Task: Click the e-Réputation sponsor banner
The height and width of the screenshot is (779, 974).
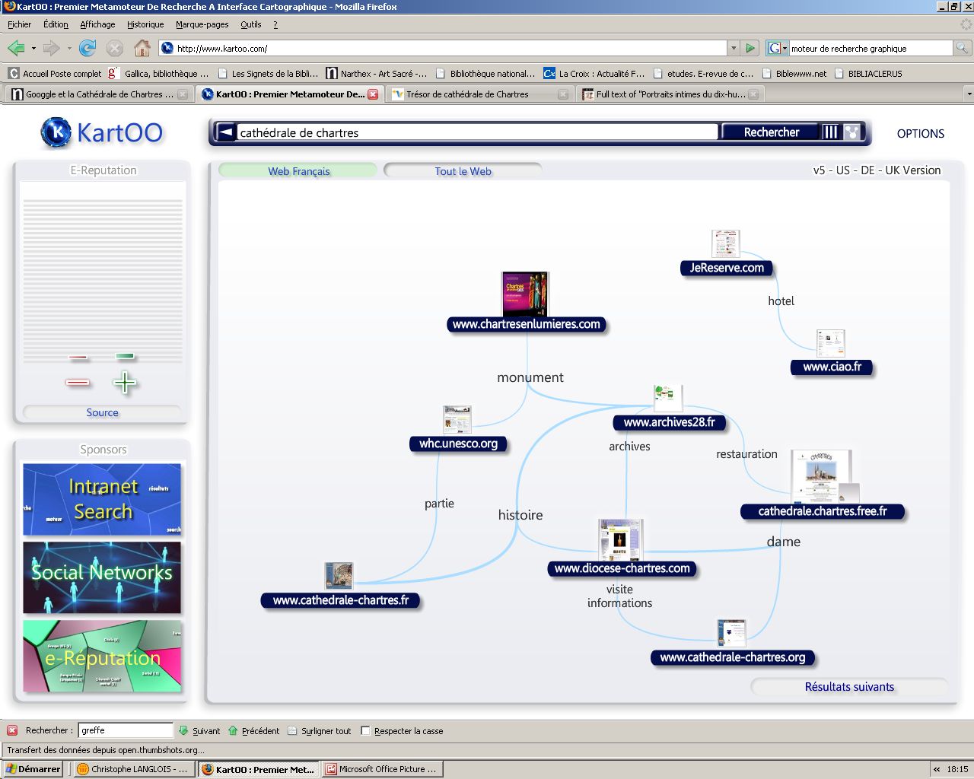Action: (x=102, y=656)
